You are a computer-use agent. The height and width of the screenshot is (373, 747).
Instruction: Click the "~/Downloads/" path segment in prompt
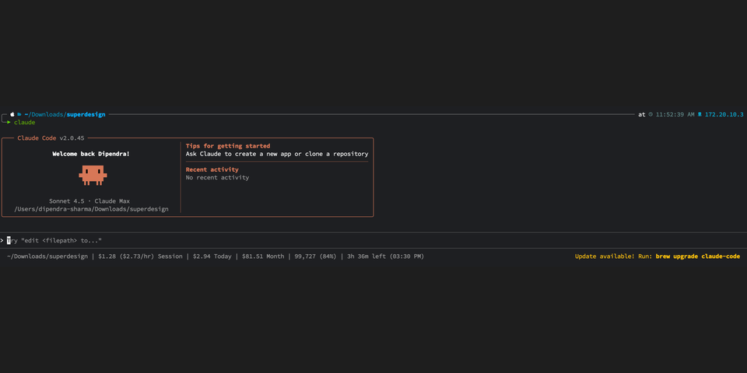click(x=45, y=115)
